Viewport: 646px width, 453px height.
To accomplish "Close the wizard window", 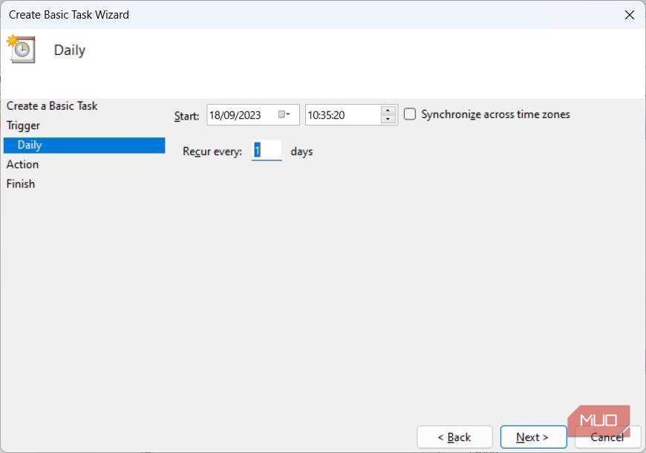I will (630, 14).
